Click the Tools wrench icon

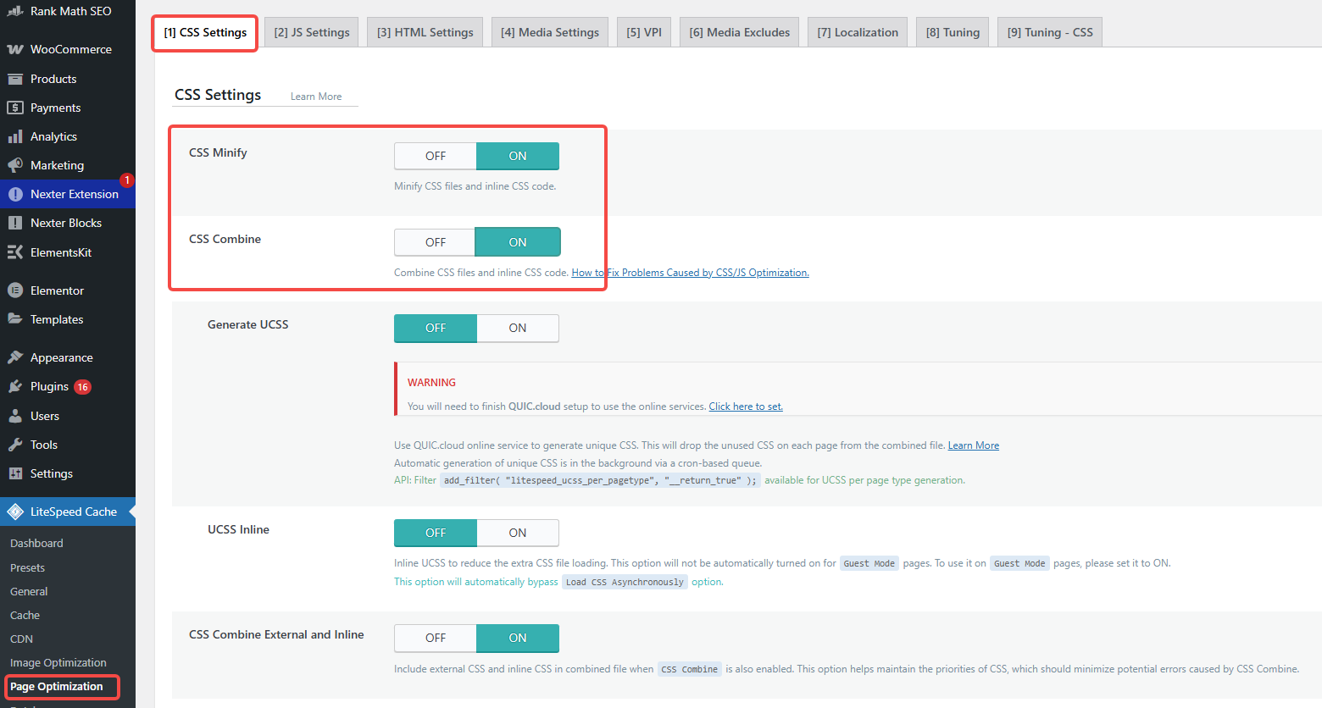point(15,445)
